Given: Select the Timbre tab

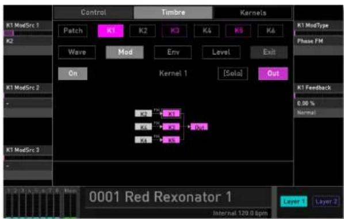Looking at the screenshot, I should 173,13.
